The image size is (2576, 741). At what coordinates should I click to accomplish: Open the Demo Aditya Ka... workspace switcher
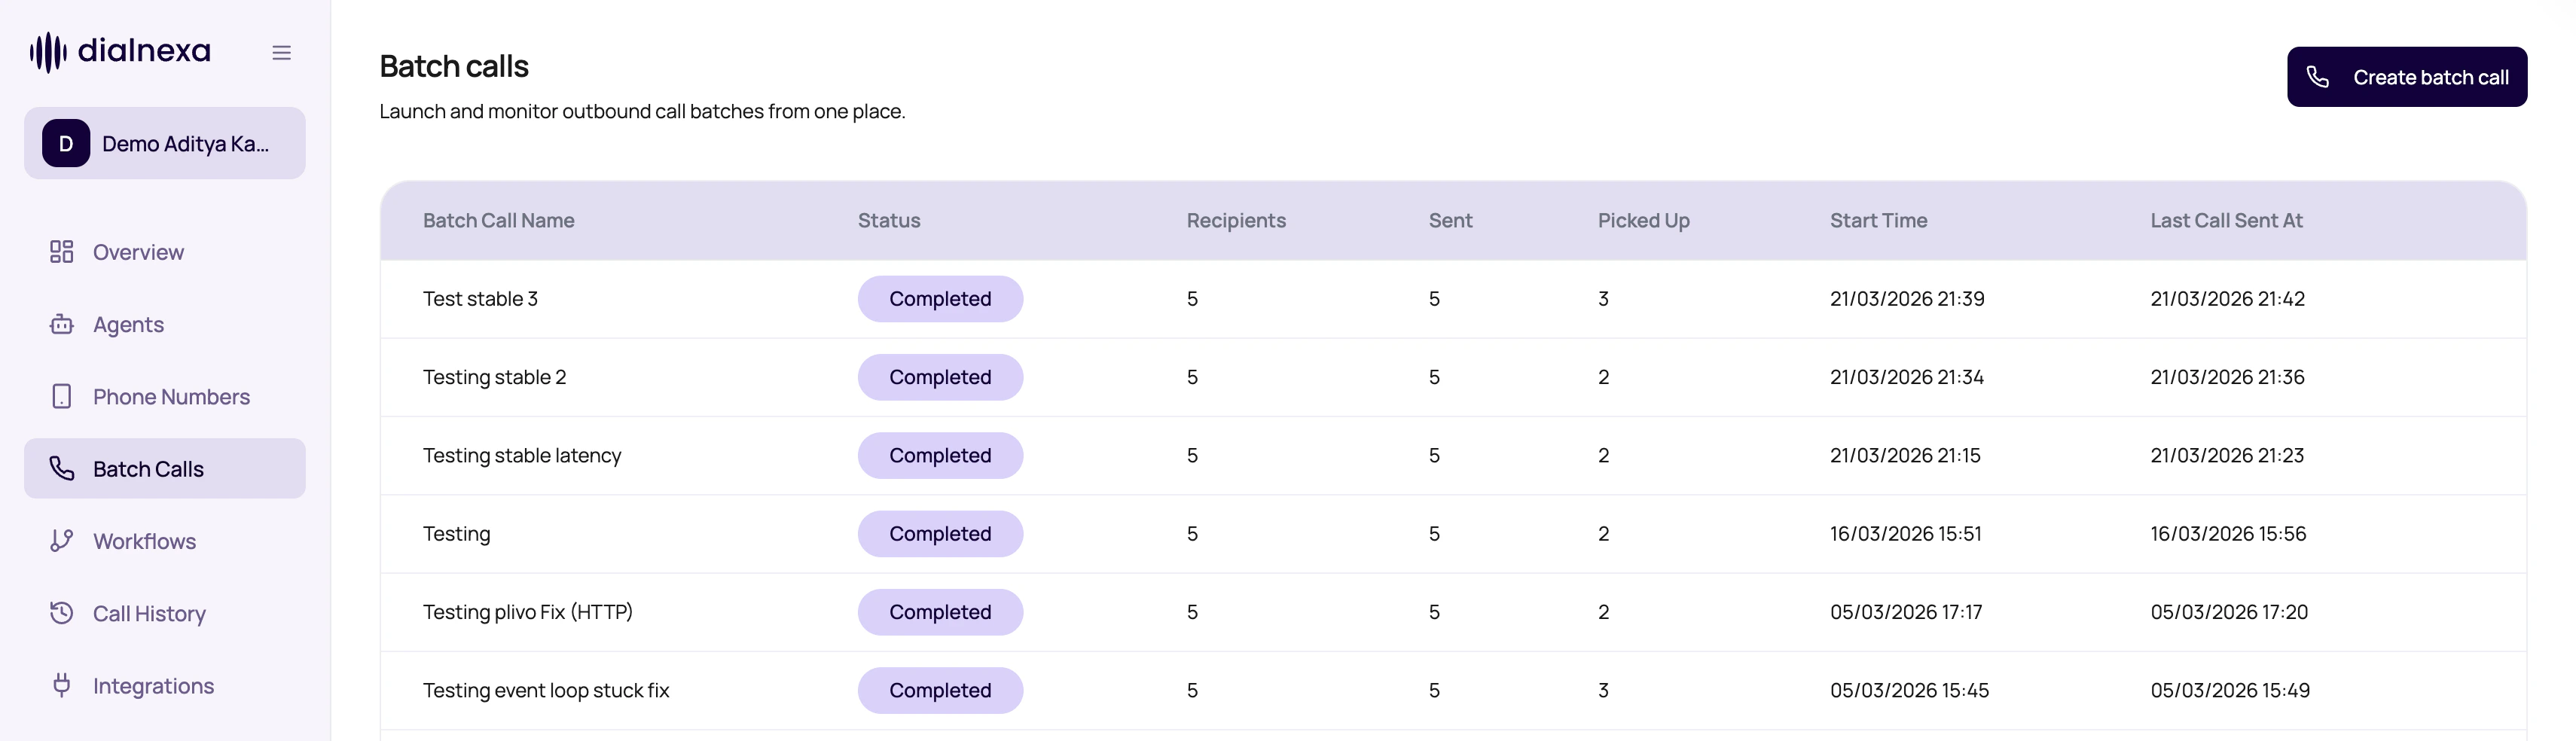click(165, 143)
